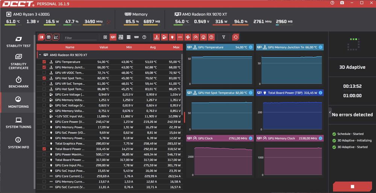This screenshot has height=193, width=376.
Task: Switch to graph-only view icon
Action: click(56, 37)
